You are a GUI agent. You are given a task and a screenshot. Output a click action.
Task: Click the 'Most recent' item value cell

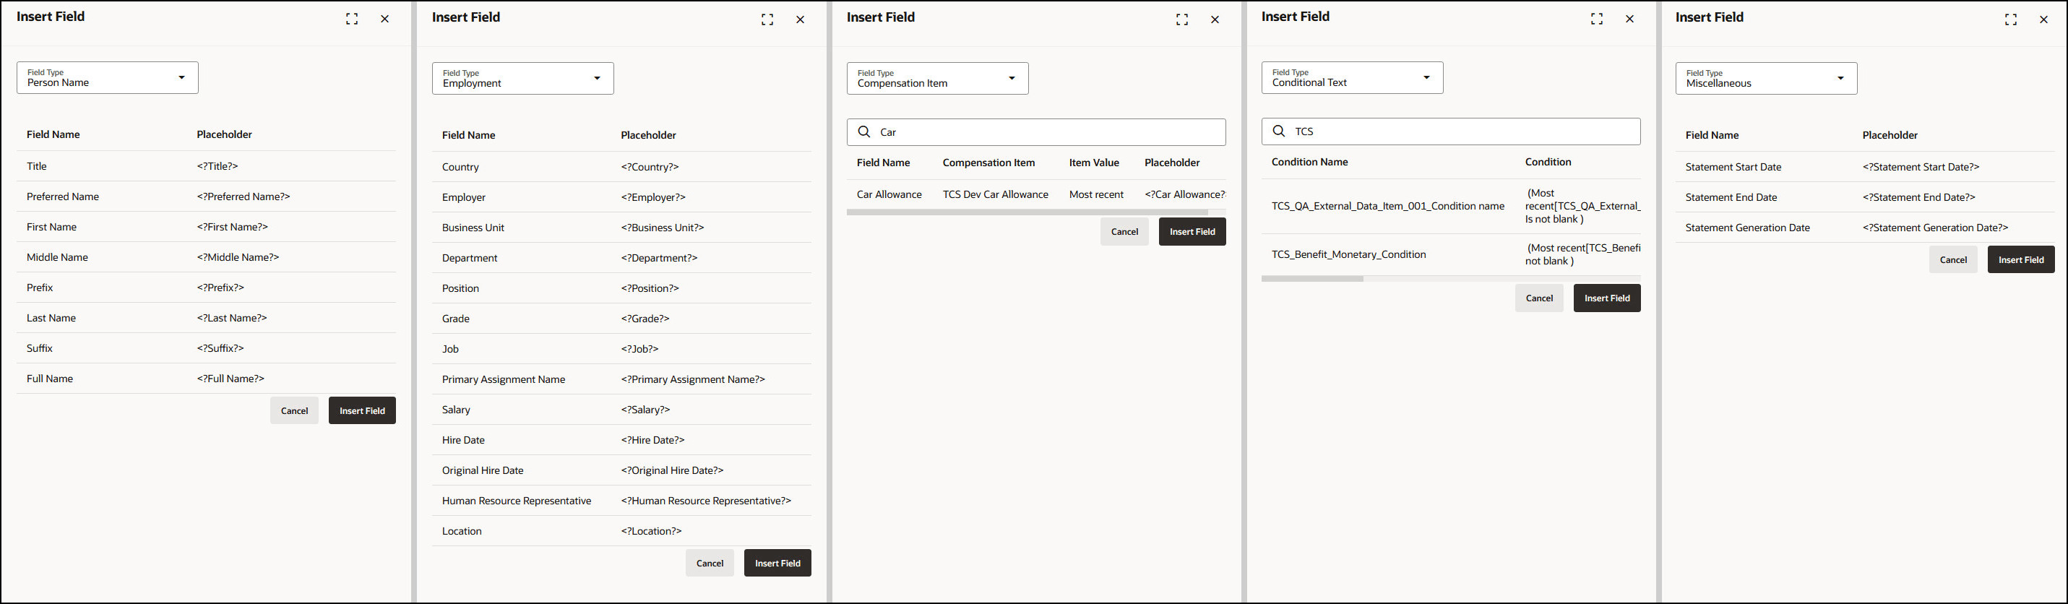tap(1097, 194)
